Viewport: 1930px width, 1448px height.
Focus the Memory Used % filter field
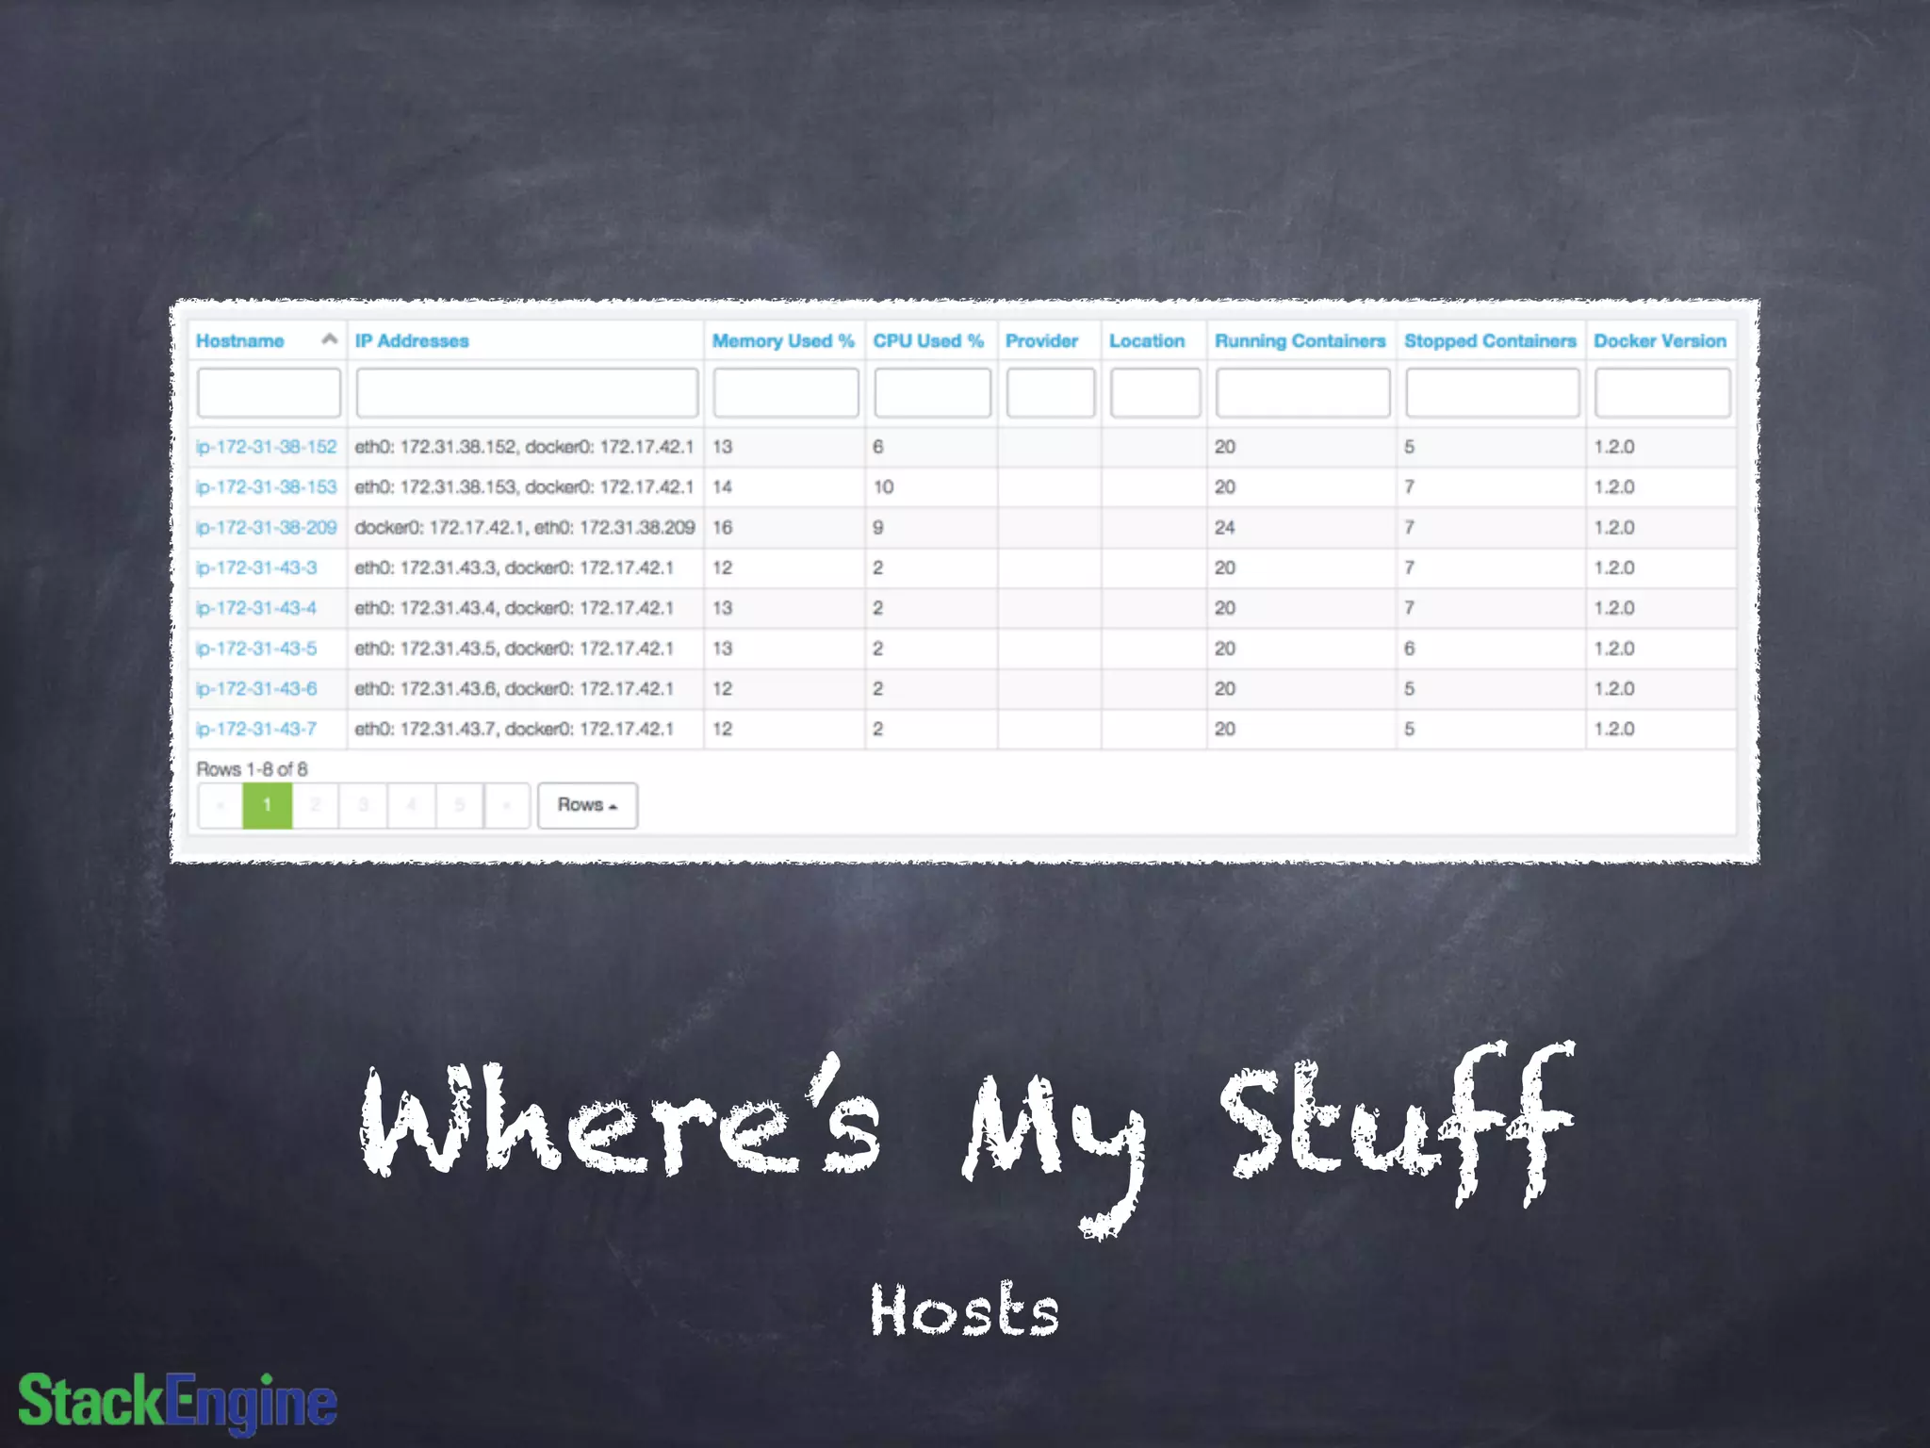(786, 392)
